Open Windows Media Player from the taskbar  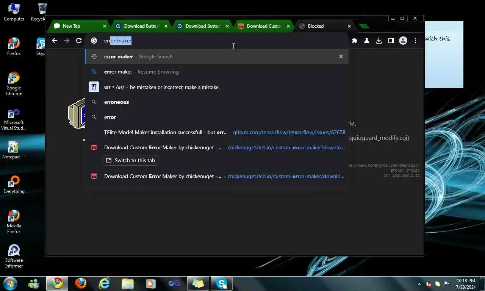[151, 283]
